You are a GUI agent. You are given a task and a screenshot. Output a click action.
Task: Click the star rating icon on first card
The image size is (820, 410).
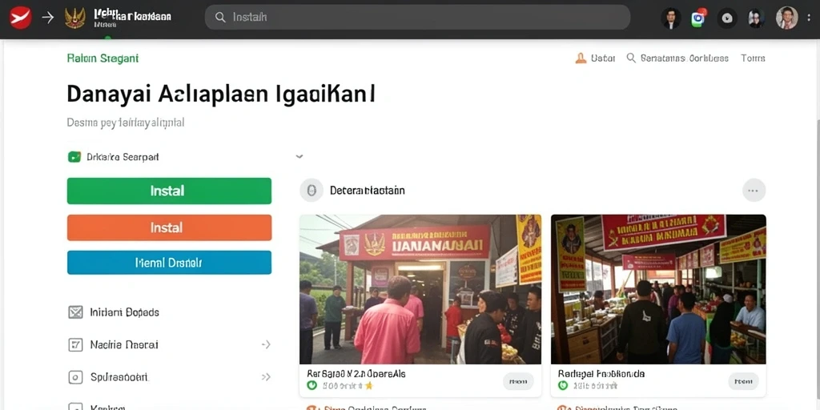(368, 386)
